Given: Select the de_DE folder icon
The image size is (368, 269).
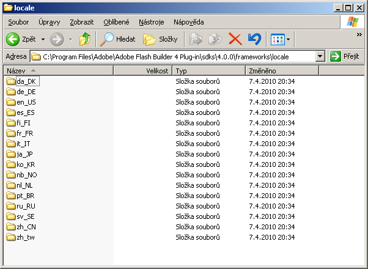Looking at the screenshot, I should 11,91.
